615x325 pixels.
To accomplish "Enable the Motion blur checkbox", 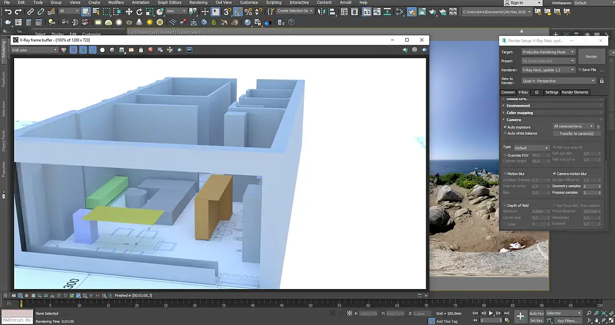I will point(505,174).
